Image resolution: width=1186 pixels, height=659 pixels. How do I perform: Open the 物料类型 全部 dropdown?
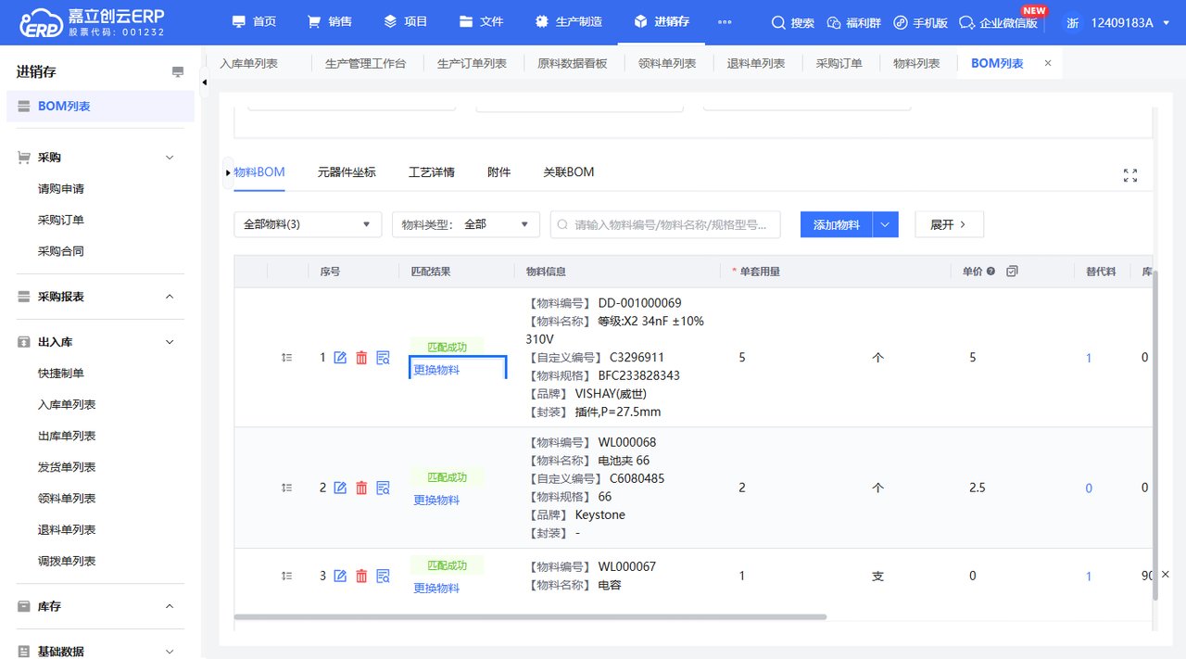click(466, 224)
